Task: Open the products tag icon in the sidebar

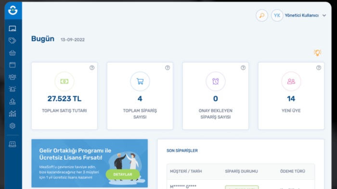Action: coord(13,40)
